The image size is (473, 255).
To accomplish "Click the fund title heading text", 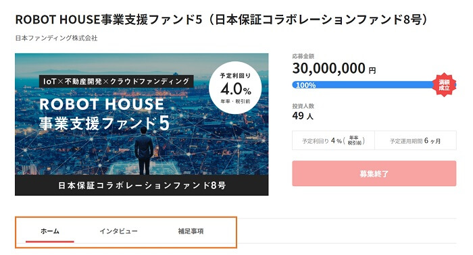I will 222,20.
